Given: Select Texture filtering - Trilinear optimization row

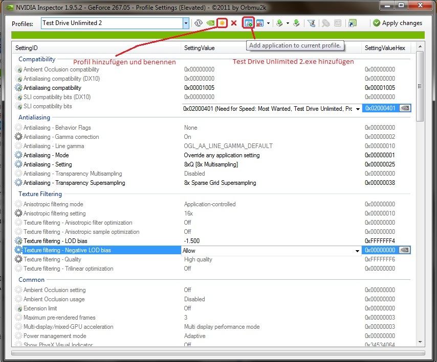Looking at the screenshot, I should (x=213, y=268).
